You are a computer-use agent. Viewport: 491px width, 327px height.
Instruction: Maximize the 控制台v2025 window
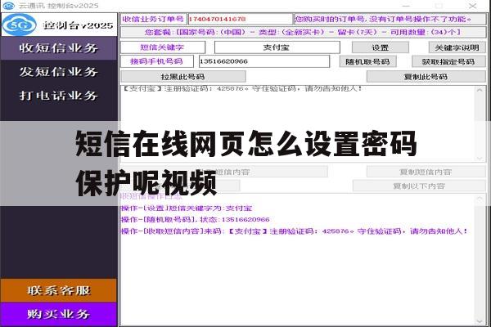439,6
